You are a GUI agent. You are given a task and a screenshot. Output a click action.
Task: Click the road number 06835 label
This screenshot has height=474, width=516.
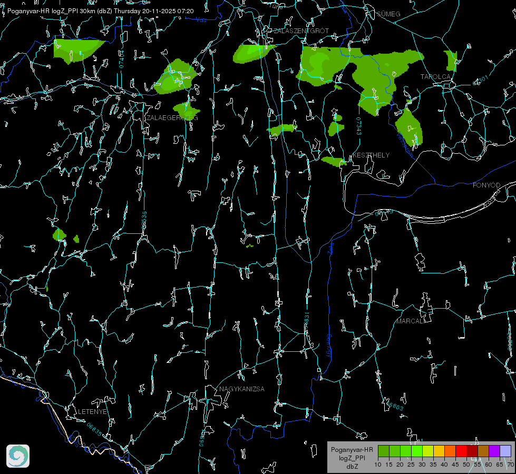94,430
